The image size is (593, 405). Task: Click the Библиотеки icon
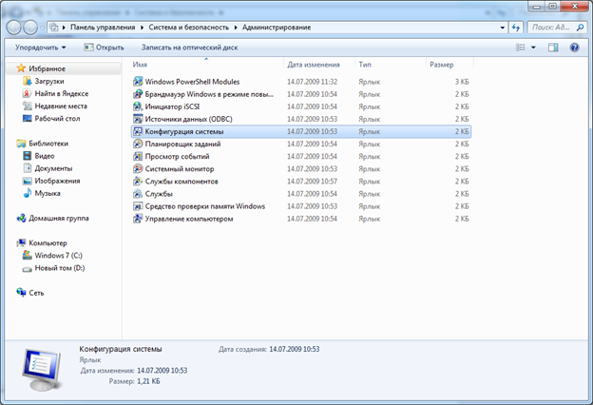(x=21, y=144)
